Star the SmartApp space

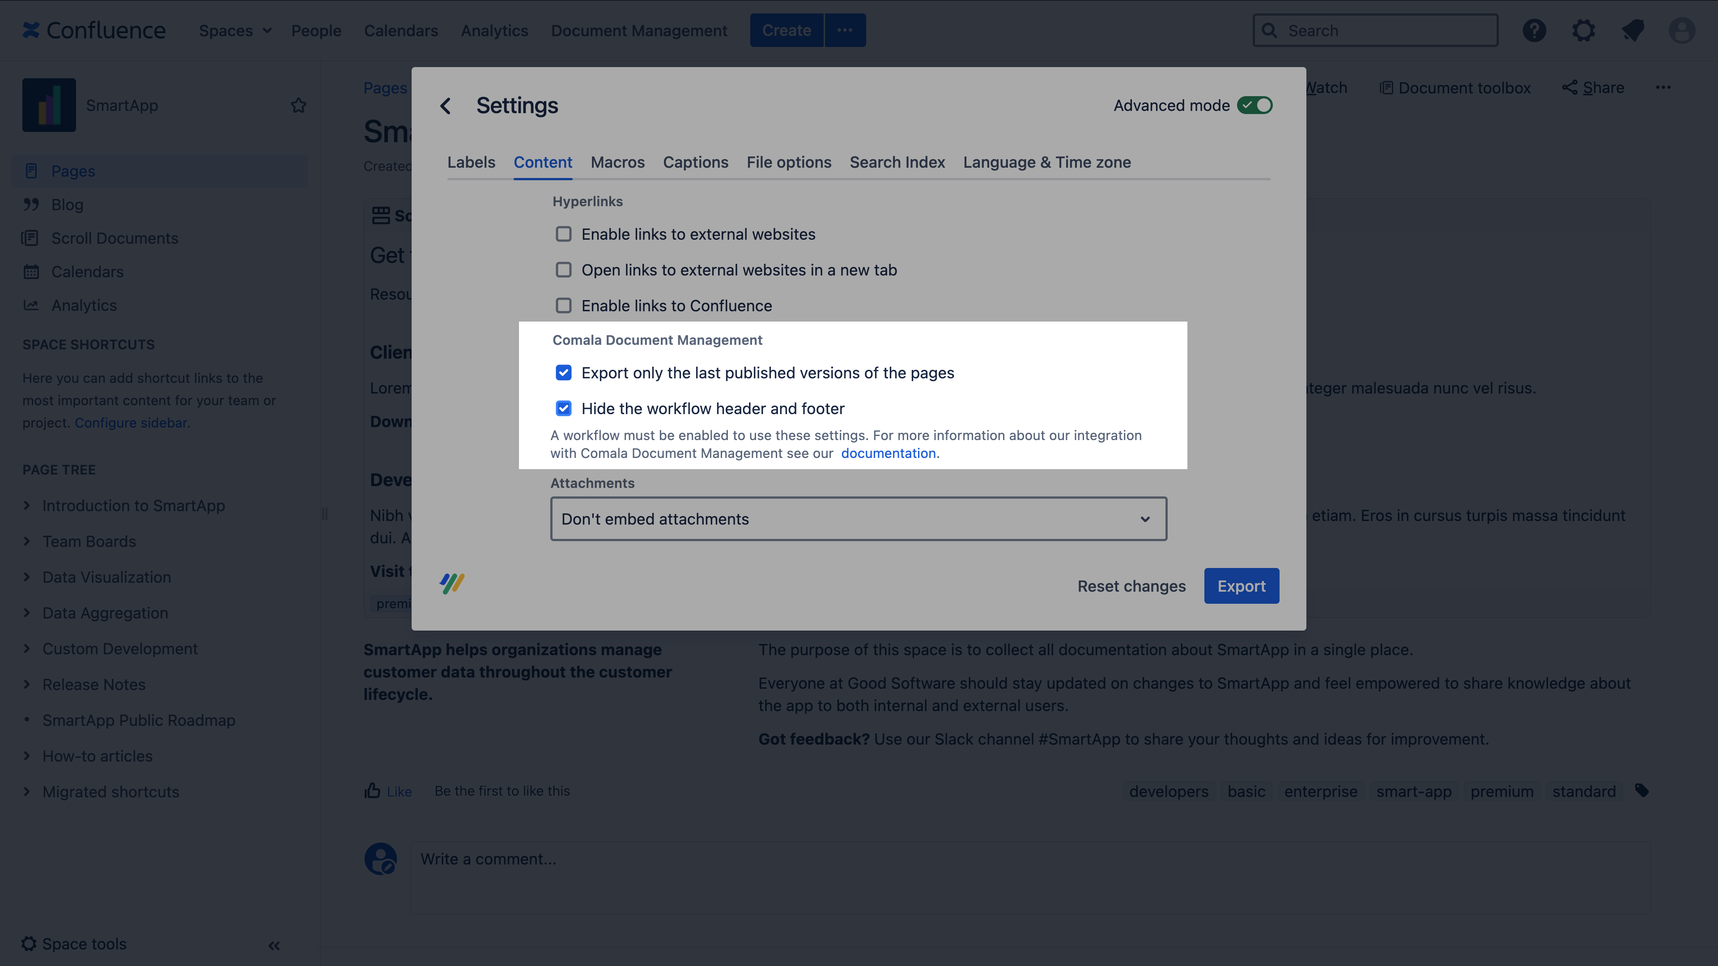[298, 106]
